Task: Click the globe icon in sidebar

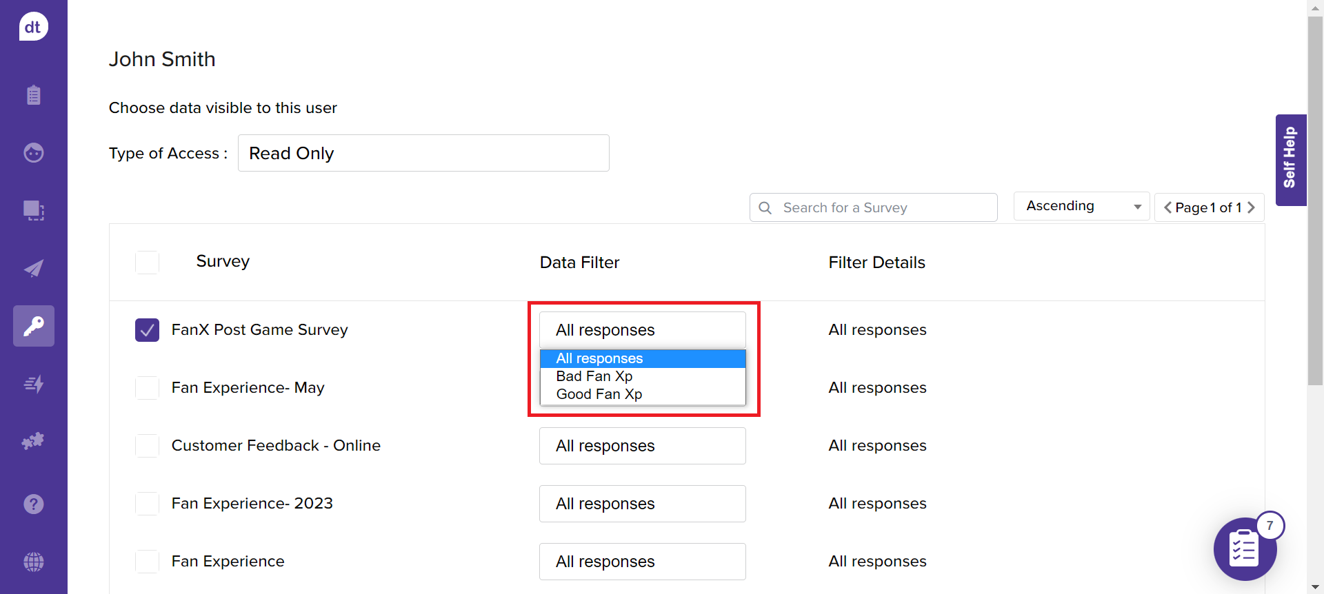Action: [33, 562]
